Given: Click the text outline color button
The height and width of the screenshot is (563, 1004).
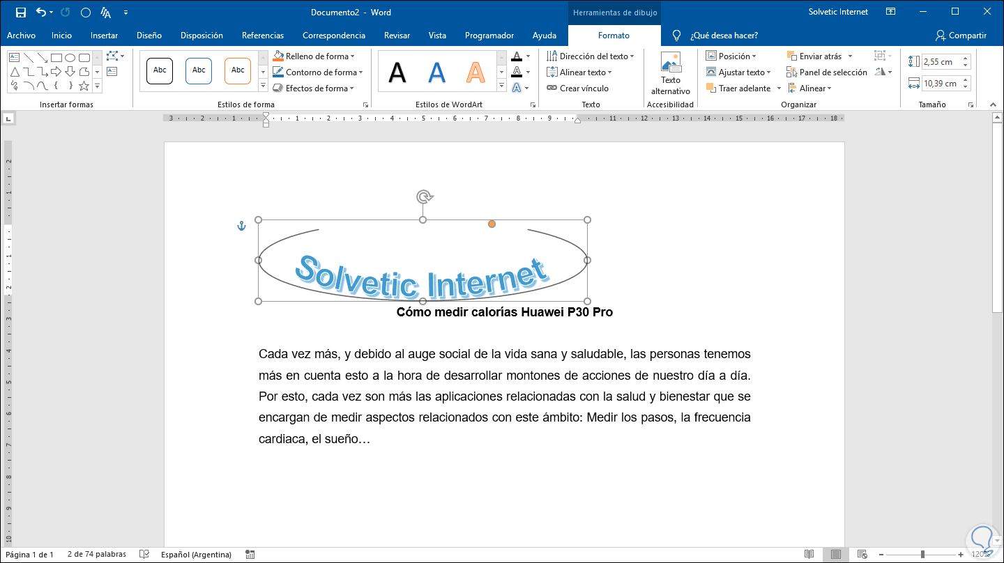Looking at the screenshot, I should pyautogui.click(x=517, y=72).
